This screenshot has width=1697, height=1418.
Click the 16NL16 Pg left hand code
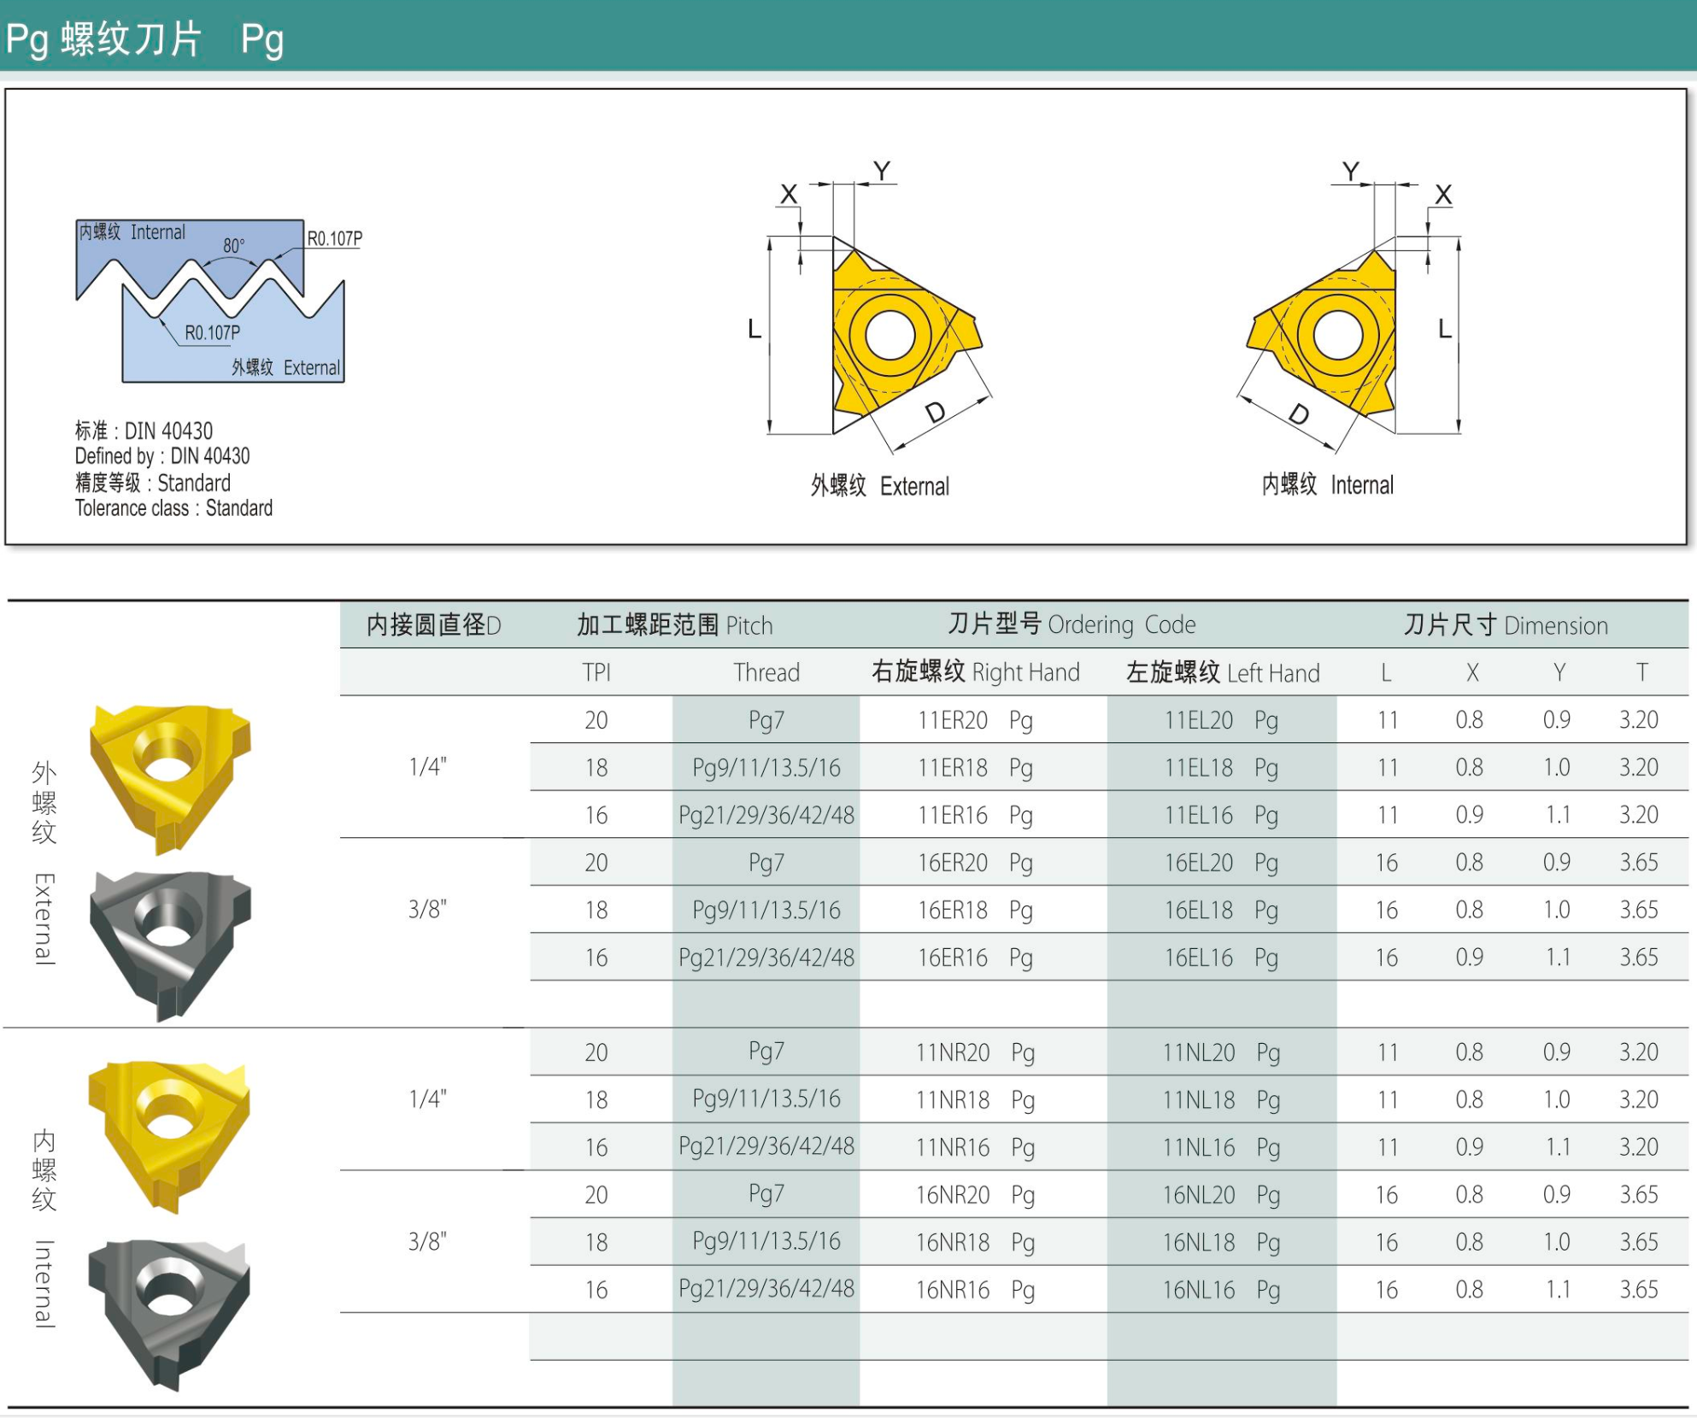click(x=1221, y=1290)
